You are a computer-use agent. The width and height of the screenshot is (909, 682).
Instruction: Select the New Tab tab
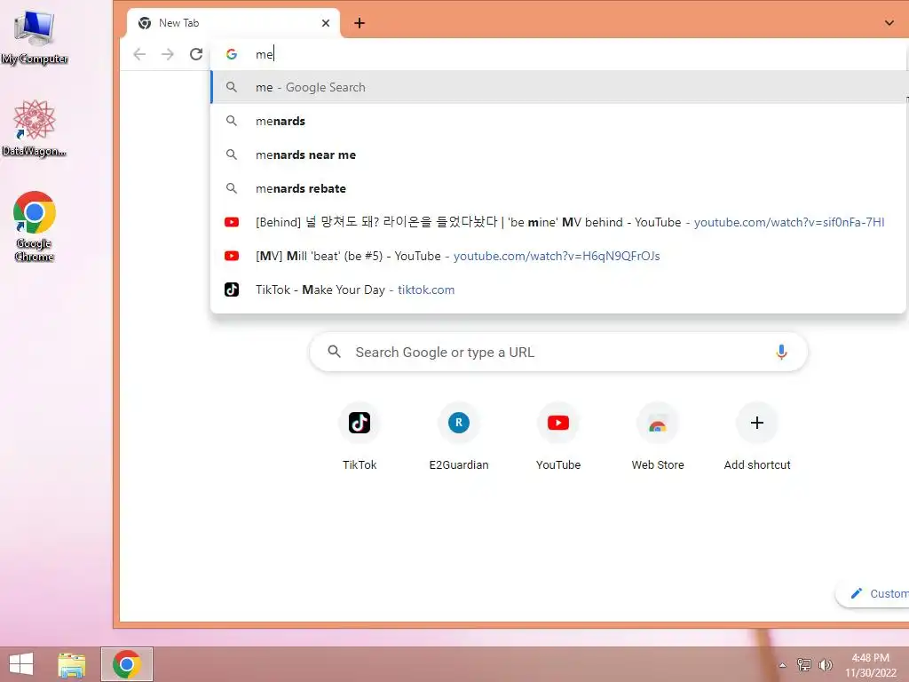pos(233,23)
